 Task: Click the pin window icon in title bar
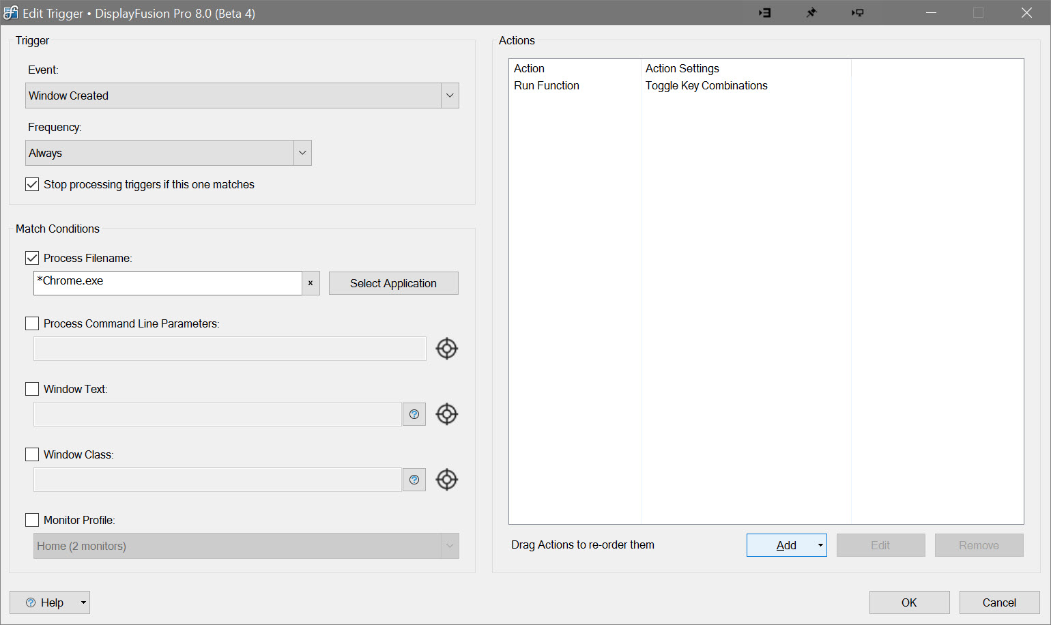(811, 13)
